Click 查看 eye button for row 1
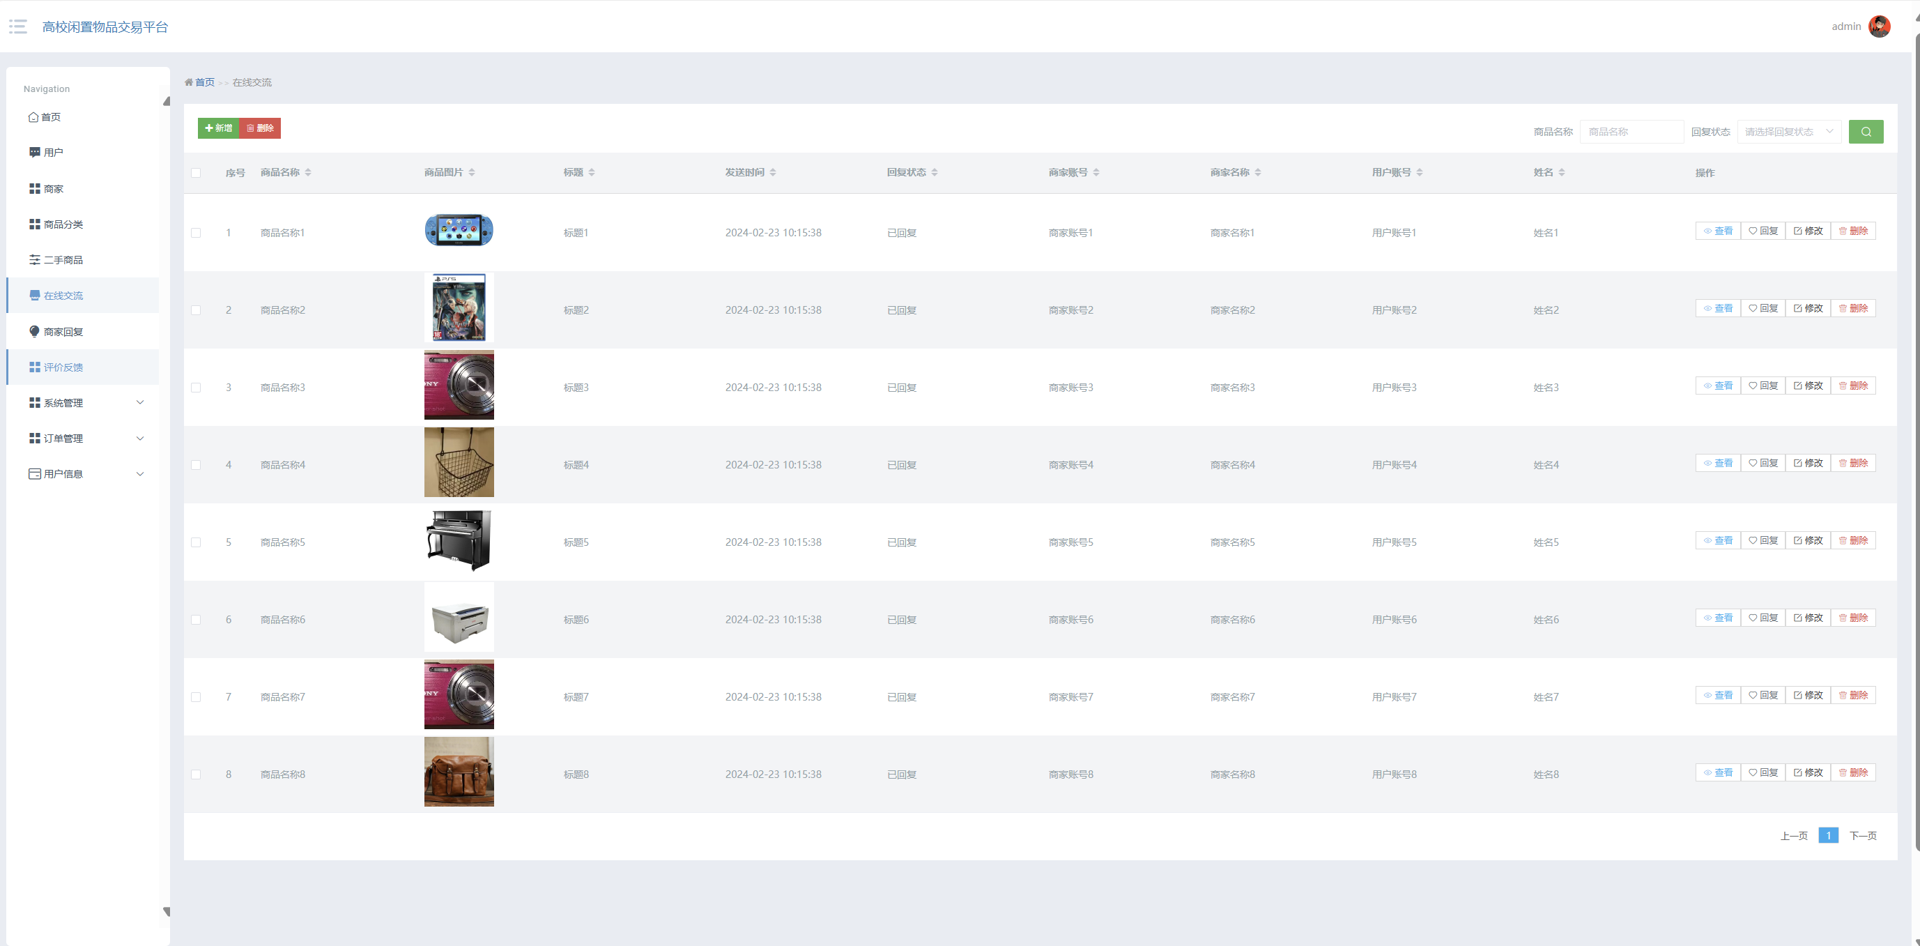1920x946 pixels. click(x=1717, y=231)
